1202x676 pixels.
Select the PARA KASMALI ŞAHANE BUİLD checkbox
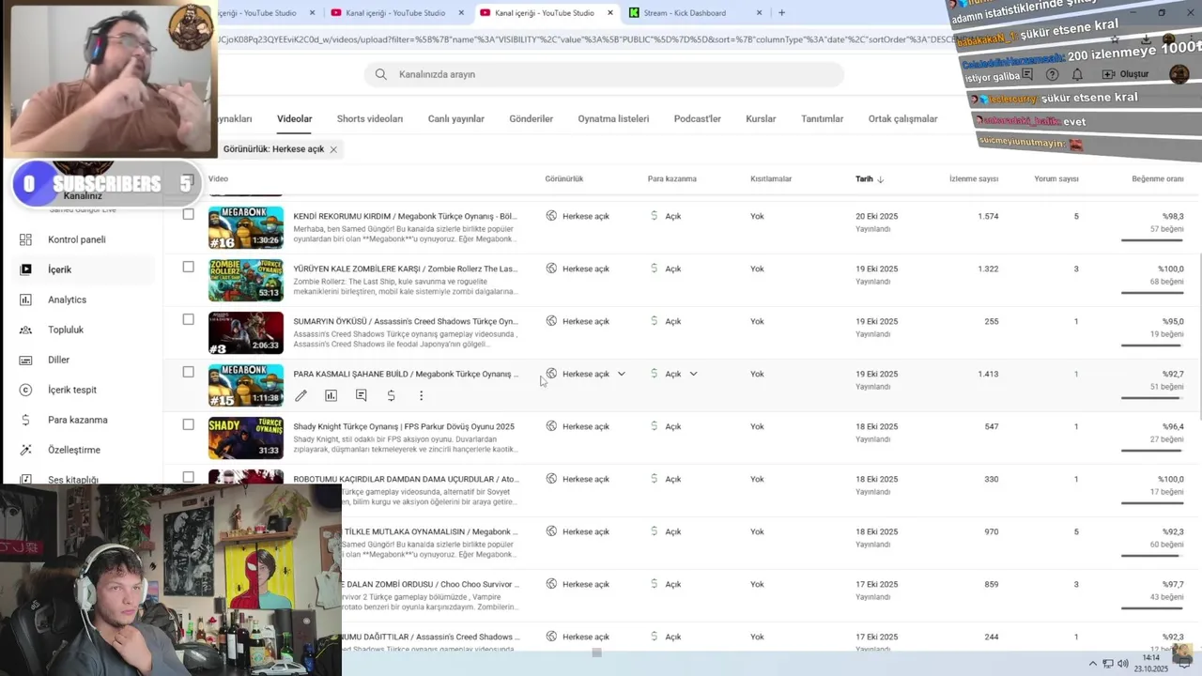tap(188, 372)
